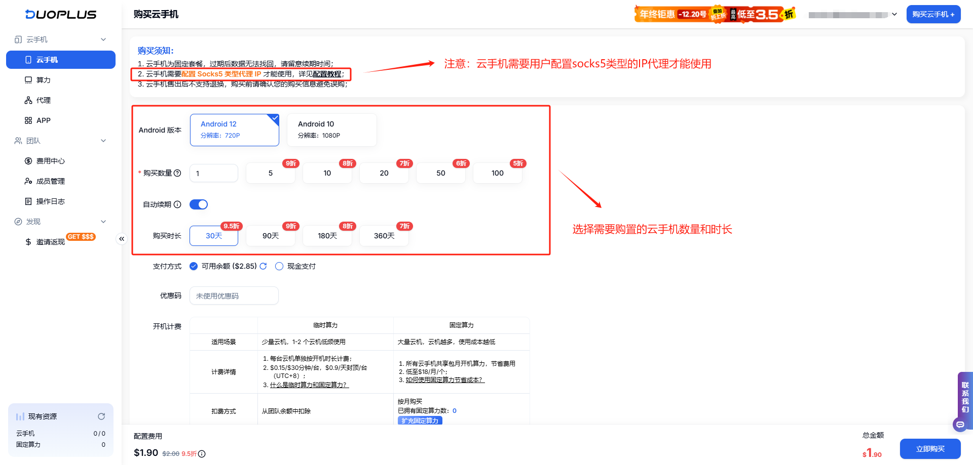Open the 操作日志 page
The width and height of the screenshot is (973, 465).
pos(51,201)
